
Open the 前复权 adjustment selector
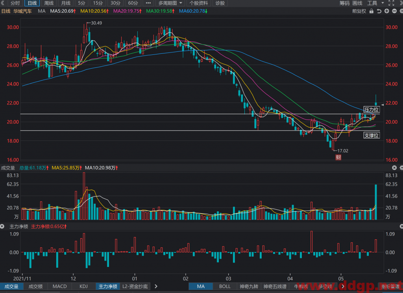[x=359, y=11]
